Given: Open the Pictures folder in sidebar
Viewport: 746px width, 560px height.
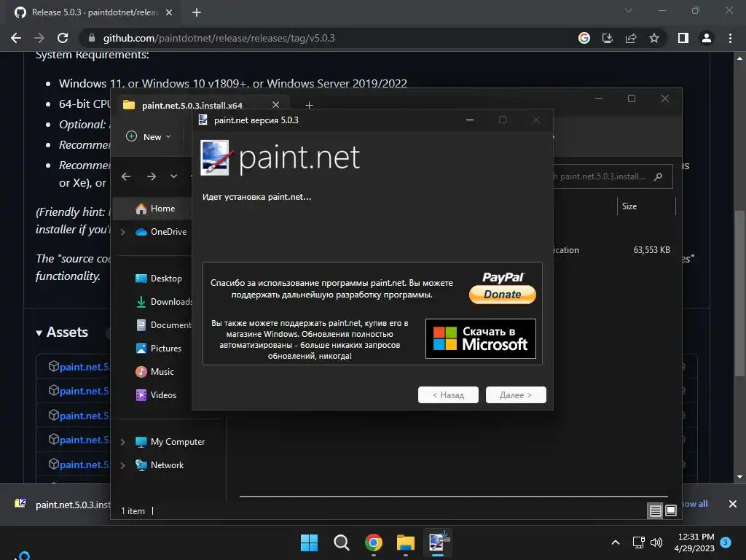Looking at the screenshot, I should coord(158,349).
